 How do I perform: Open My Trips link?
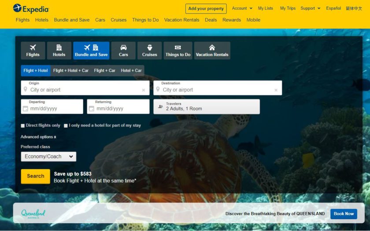288,8
